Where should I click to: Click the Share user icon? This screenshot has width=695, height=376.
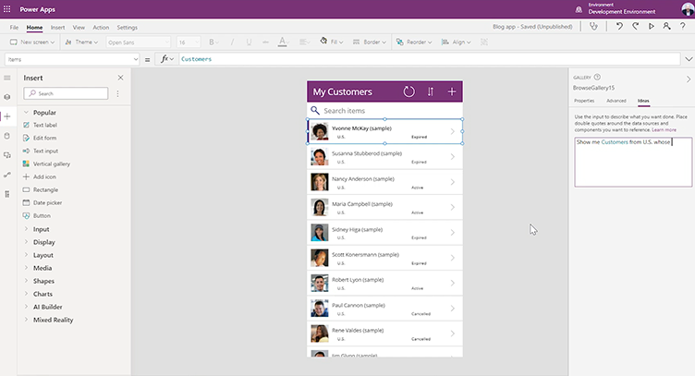tap(666, 27)
